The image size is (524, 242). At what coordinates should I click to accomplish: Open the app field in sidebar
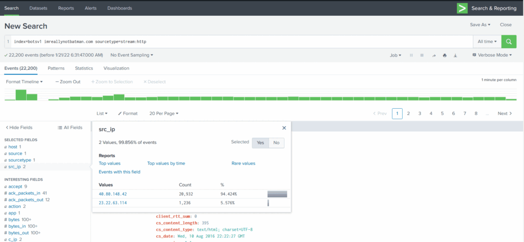coord(12,213)
